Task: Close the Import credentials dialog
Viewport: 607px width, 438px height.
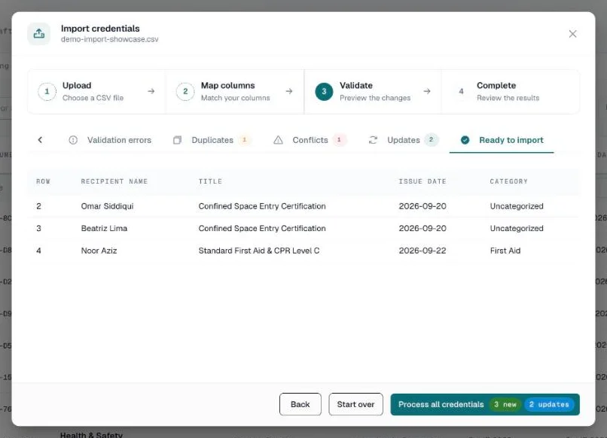Action: [572, 34]
